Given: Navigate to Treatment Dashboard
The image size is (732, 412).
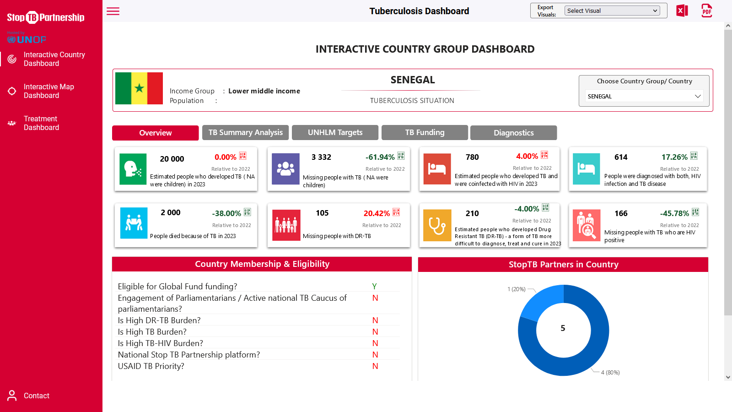Looking at the screenshot, I should click(x=41, y=123).
